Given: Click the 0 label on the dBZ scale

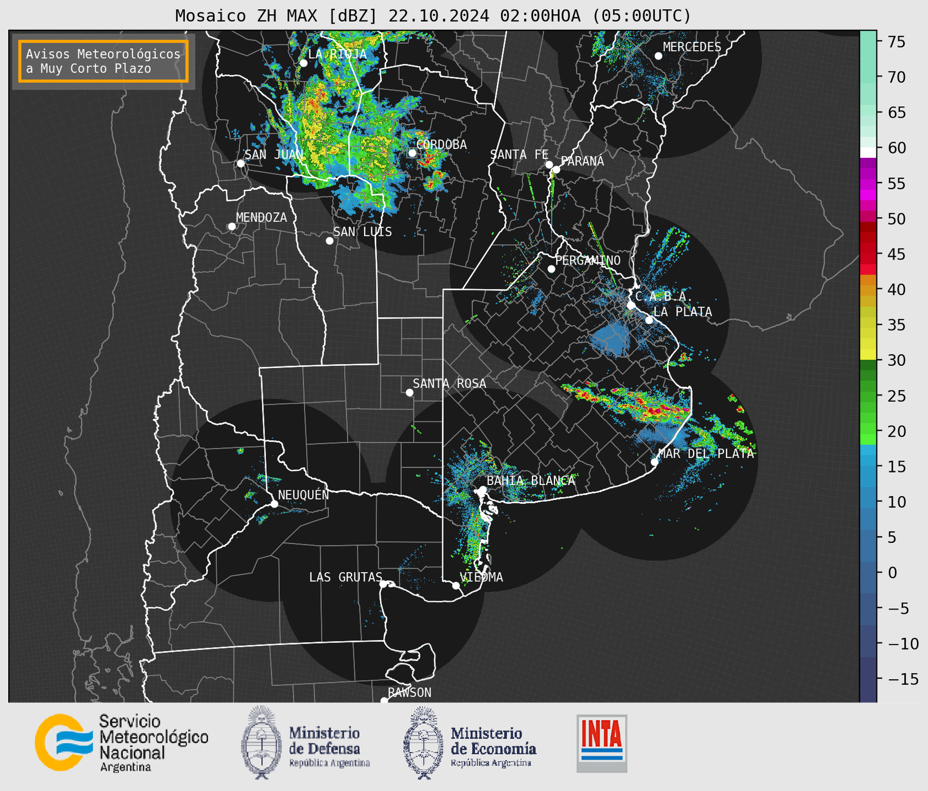Looking at the screenshot, I should 892,573.
